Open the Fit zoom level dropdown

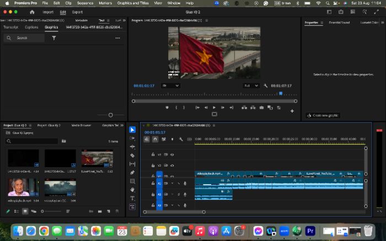170,85
